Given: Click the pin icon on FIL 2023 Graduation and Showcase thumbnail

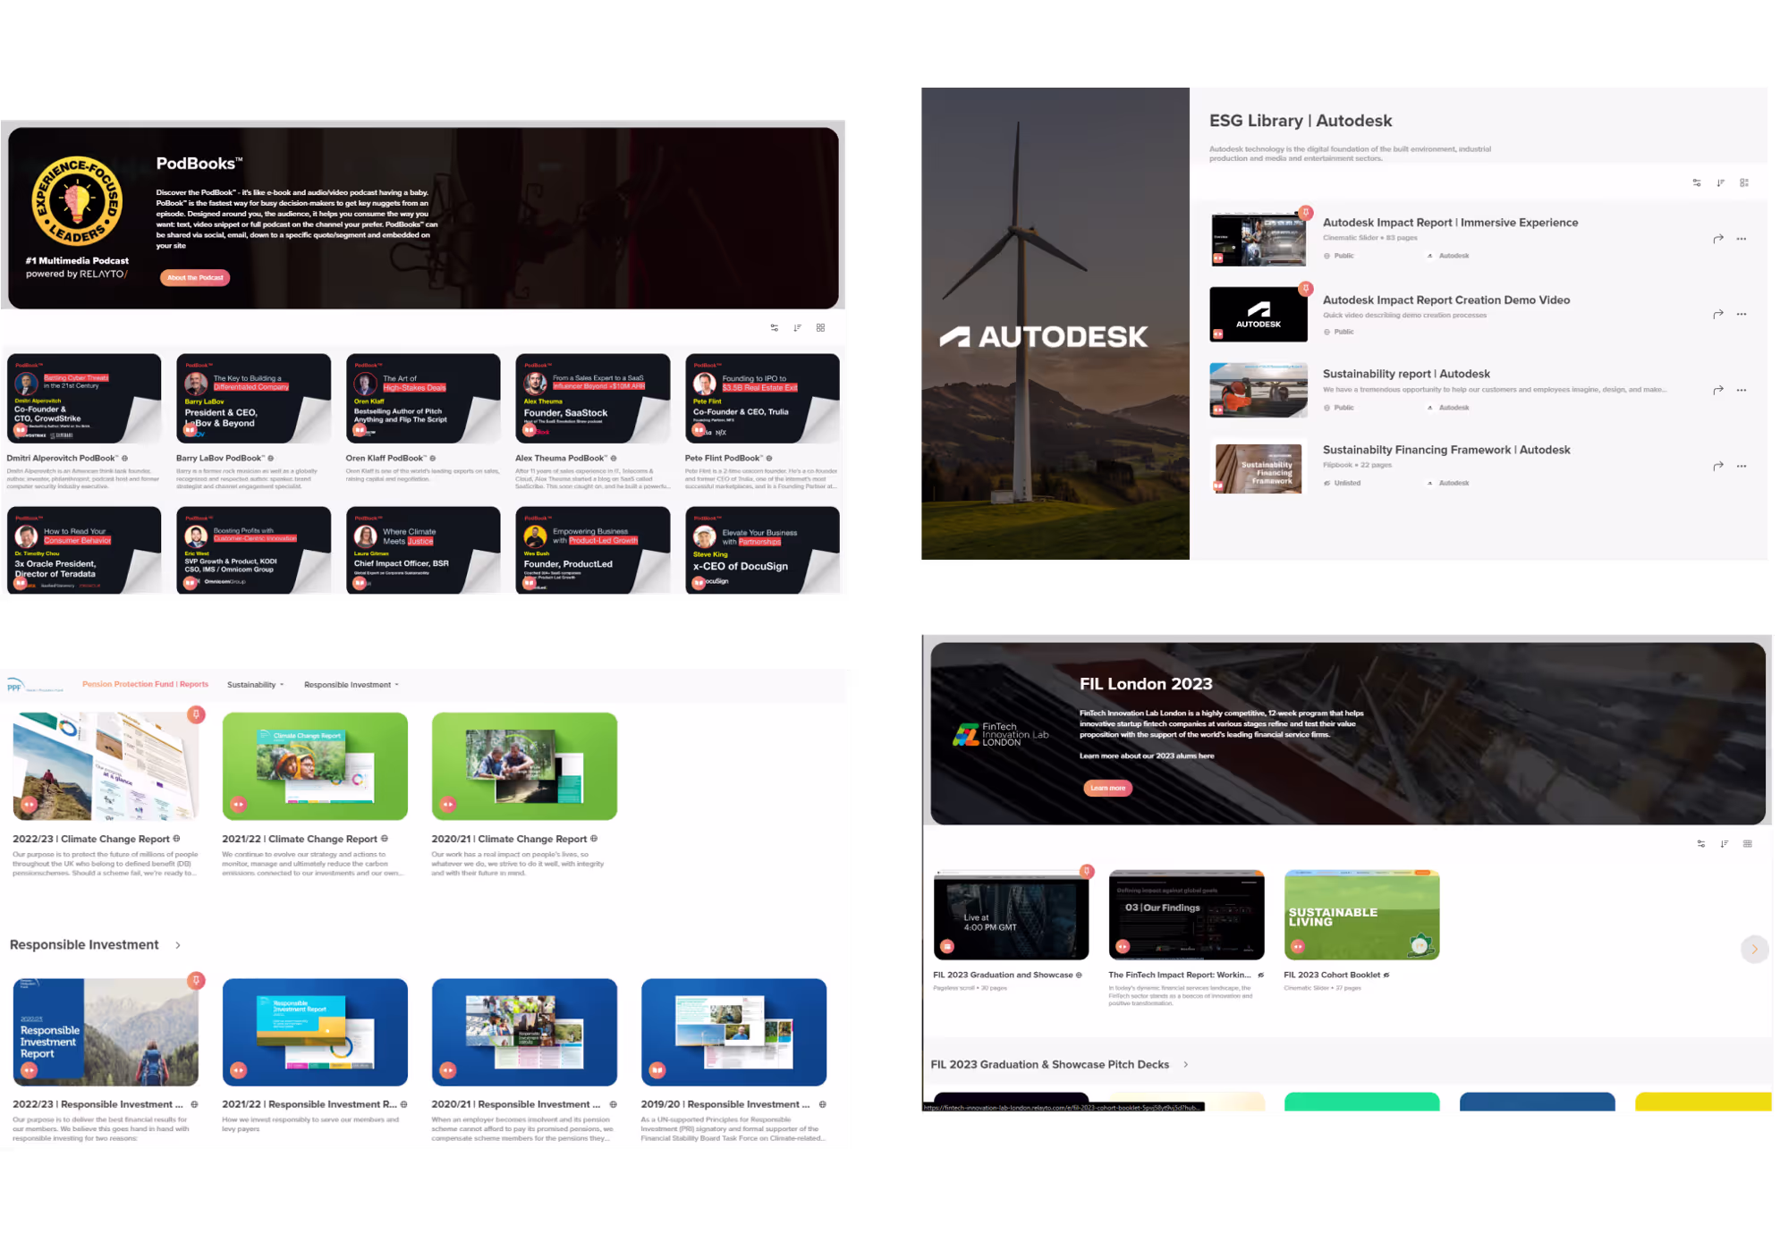Looking at the screenshot, I should click(1087, 871).
